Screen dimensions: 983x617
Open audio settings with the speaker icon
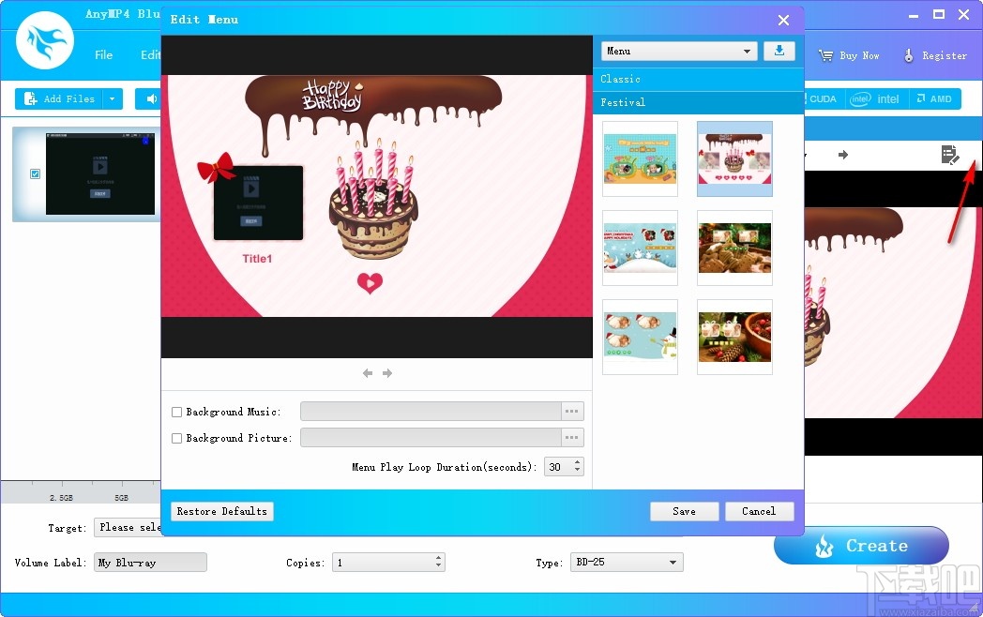(x=150, y=98)
